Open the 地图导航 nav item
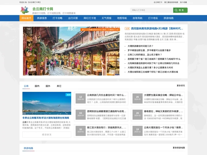The width and height of the screenshot is (207, 155). click(122, 18)
